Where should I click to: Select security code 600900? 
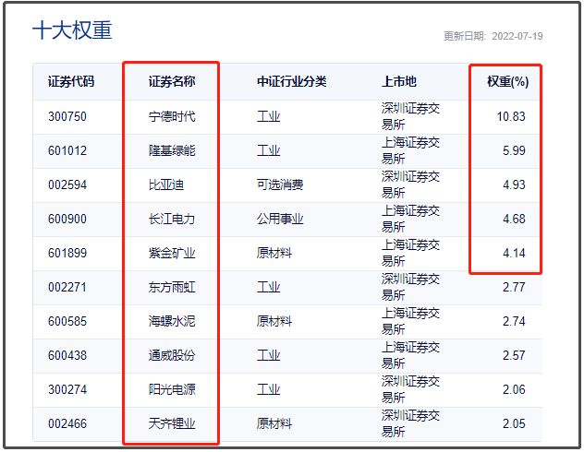click(67, 219)
